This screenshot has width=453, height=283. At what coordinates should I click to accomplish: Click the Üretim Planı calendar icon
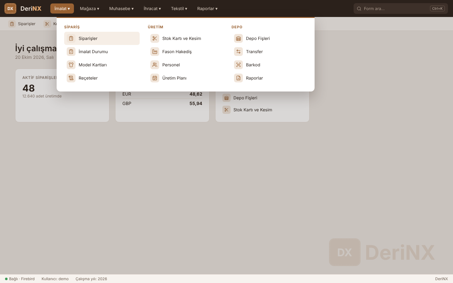[x=155, y=78]
